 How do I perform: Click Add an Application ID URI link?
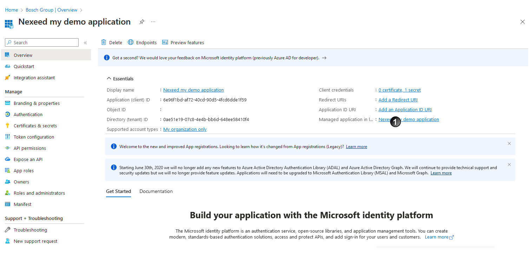pos(405,110)
